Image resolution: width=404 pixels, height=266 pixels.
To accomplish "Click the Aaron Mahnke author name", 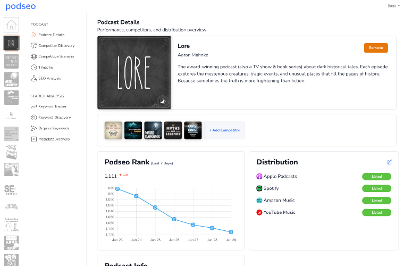I will pyautogui.click(x=193, y=55).
